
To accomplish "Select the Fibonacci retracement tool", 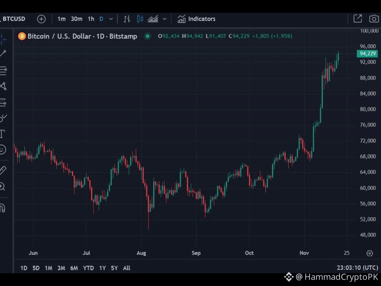I will pos(3,71).
